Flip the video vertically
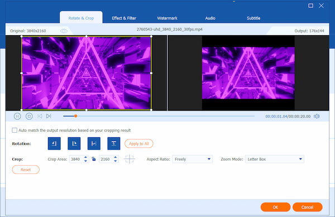The width and height of the screenshot is (335, 217). coord(114,143)
